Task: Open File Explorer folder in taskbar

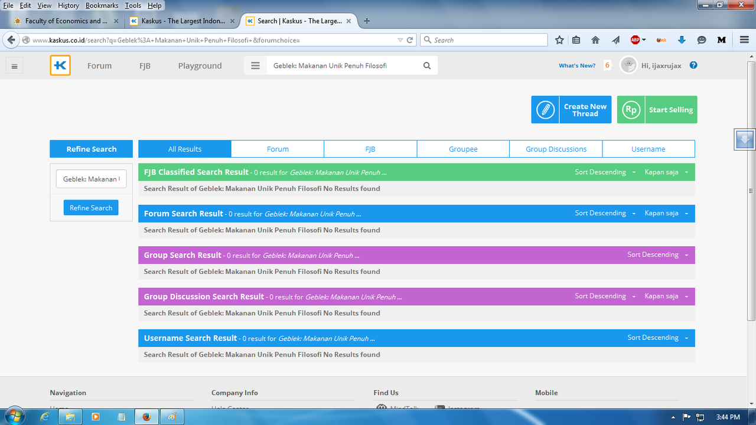Action: click(70, 417)
